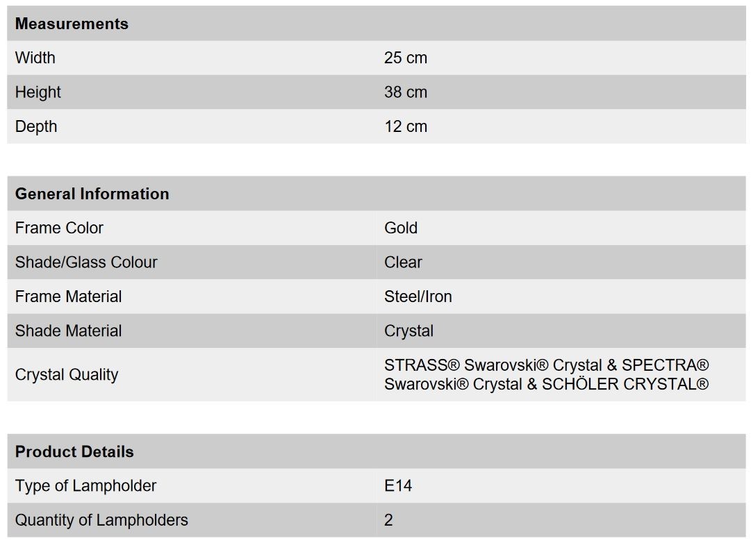
Task: Click the E14 lampholder type value
Action: tap(397, 486)
